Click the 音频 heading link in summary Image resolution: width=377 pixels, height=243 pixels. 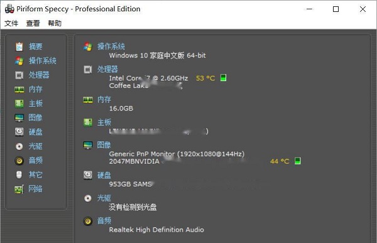tap(104, 220)
